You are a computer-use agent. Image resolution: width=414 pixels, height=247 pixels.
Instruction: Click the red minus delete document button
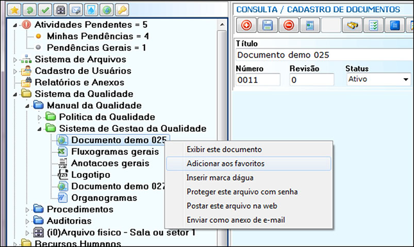[289, 25]
